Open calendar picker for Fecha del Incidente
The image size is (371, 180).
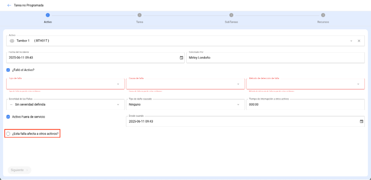(x=181, y=58)
